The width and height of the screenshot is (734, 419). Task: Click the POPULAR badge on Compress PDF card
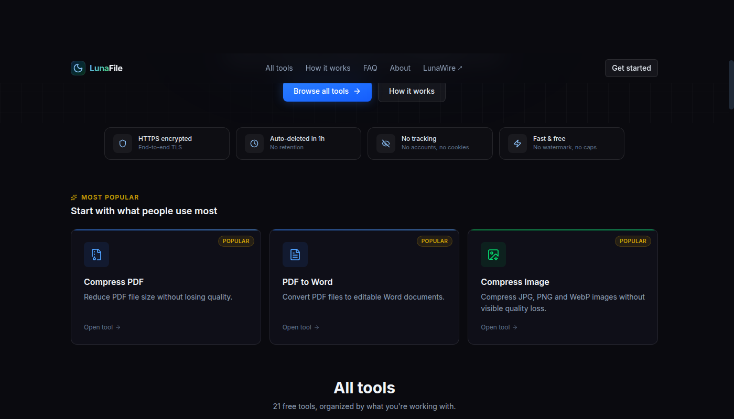pos(236,241)
